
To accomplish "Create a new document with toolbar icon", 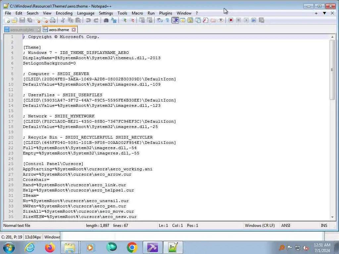I will coord(7,20).
